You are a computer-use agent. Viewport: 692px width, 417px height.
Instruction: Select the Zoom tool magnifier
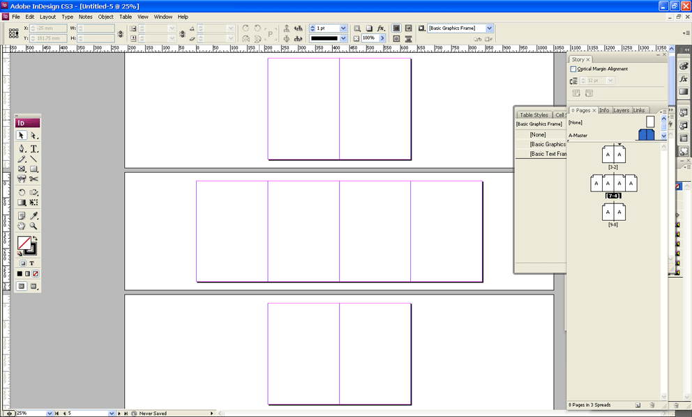[33, 226]
